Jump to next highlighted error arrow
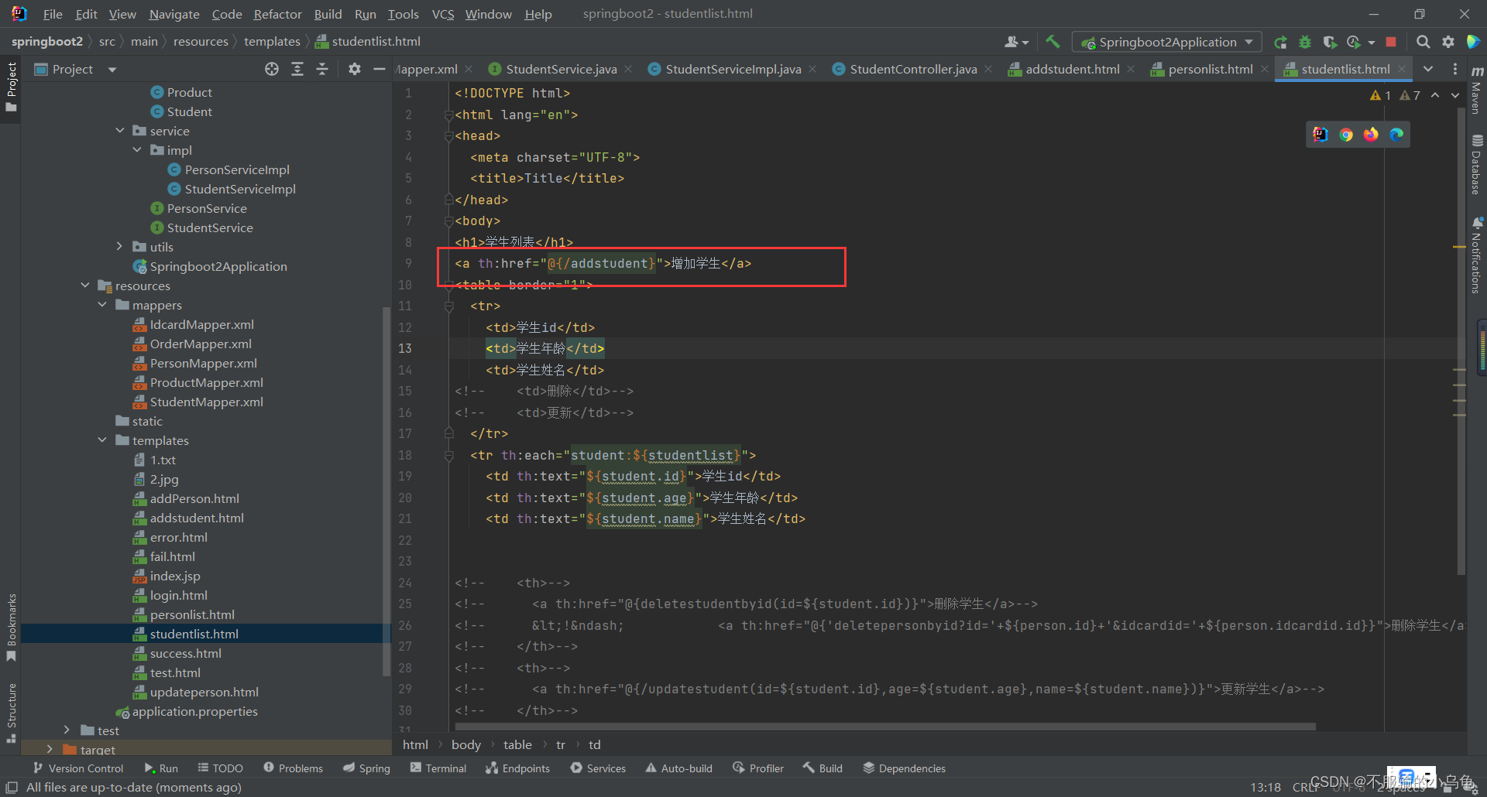This screenshot has width=1487, height=797. pyautogui.click(x=1455, y=95)
